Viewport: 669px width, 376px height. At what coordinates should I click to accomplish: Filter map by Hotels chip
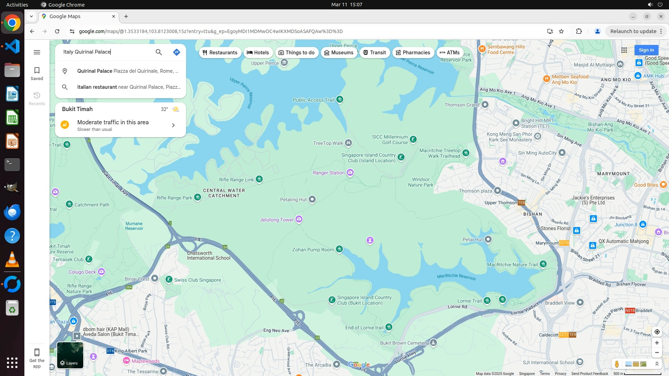click(x=258, y=53)
